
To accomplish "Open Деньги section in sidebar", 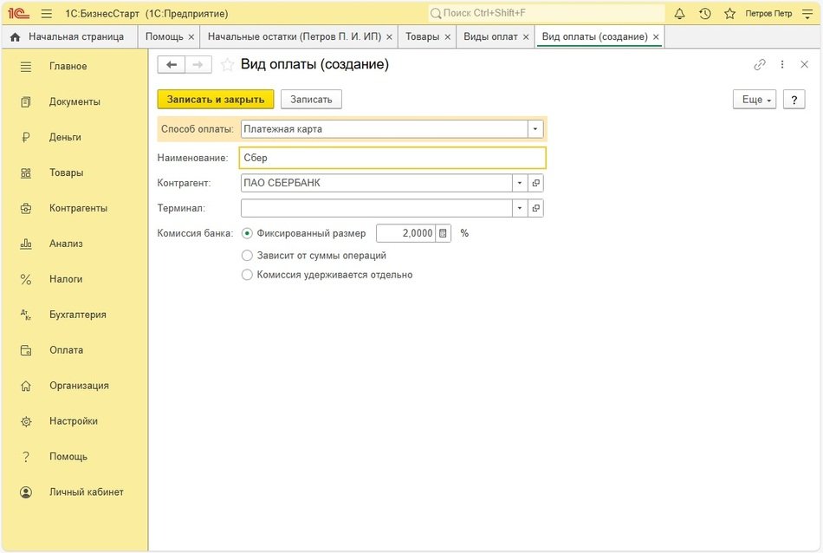I will pos(65,137).
